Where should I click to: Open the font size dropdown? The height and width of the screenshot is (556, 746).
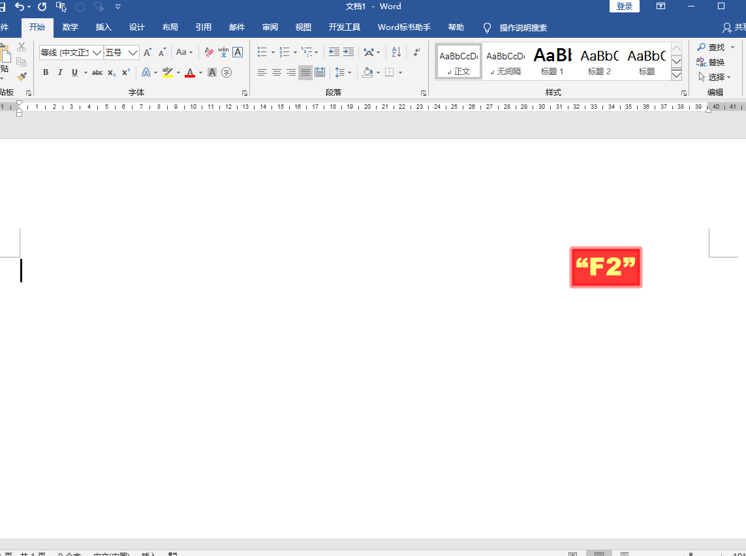pyautogui.click(x=132, y=52)
